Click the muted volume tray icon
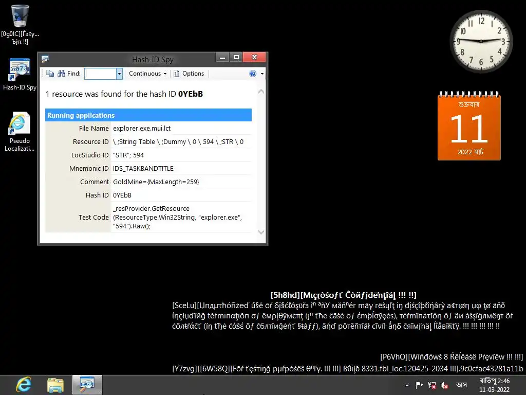Viewport: 526px width, 395px height. pos(444,385)
